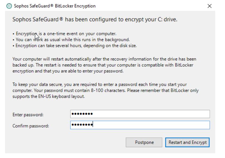Click the 'To keep your data secure' paragraph
Image resolution: width=225 pixels, height=158 pixels.
pyautogui.click(x=104, y=90)
